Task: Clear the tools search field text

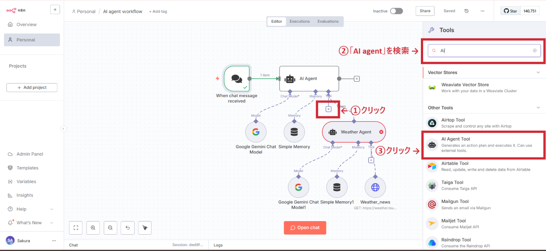Action: point(535,51)
